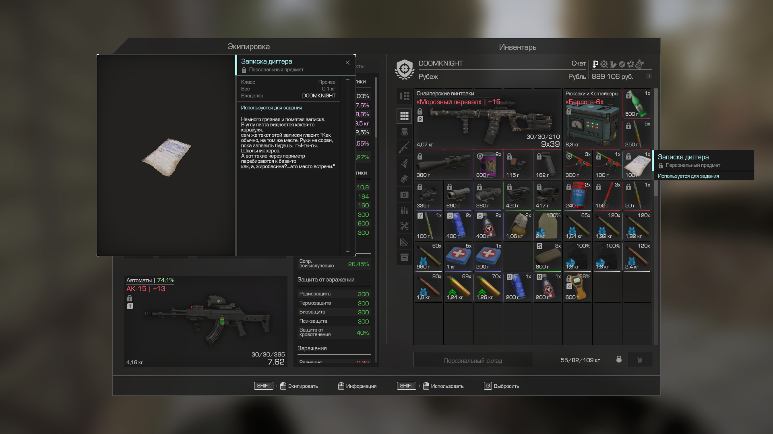The height and width of the screenshot is (434, 773).
Task: Click the Экипировать hint at bottom
Action: click(x=286, y=386)
